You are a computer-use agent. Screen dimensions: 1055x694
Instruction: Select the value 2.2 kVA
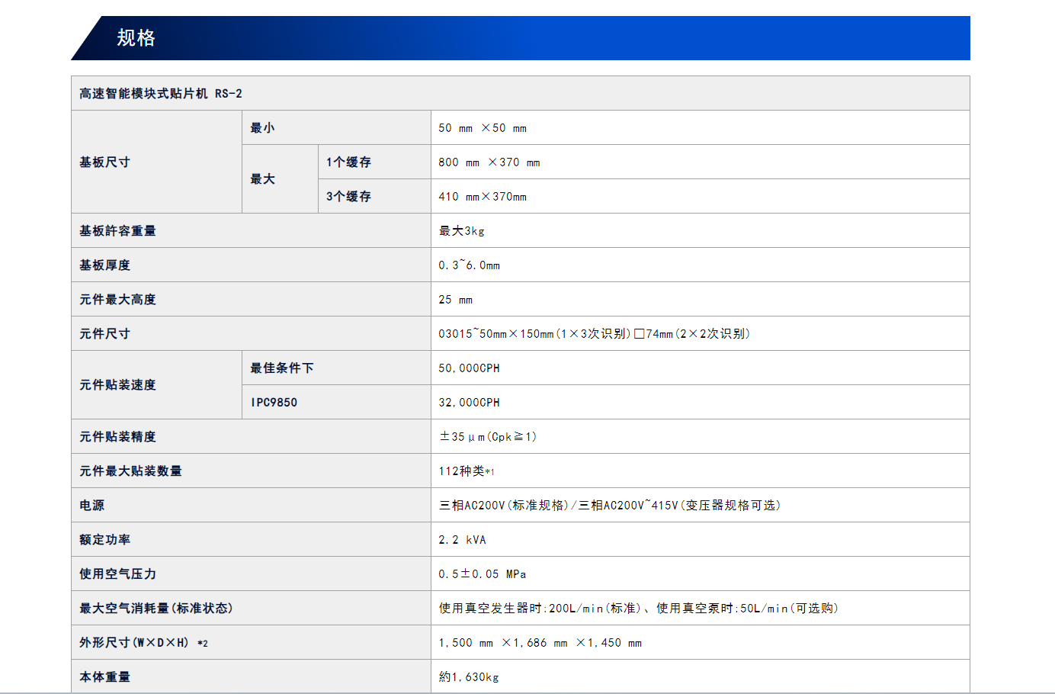[462, 540]
